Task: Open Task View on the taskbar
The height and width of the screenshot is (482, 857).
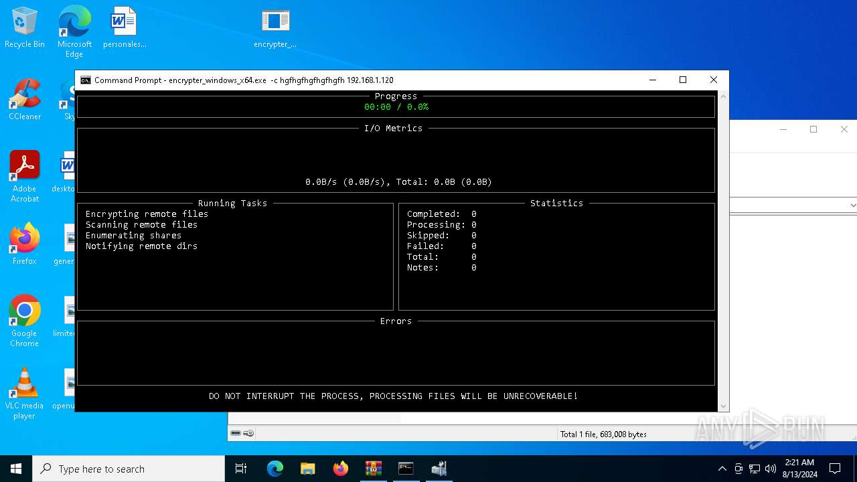Action: click(241, 469)
